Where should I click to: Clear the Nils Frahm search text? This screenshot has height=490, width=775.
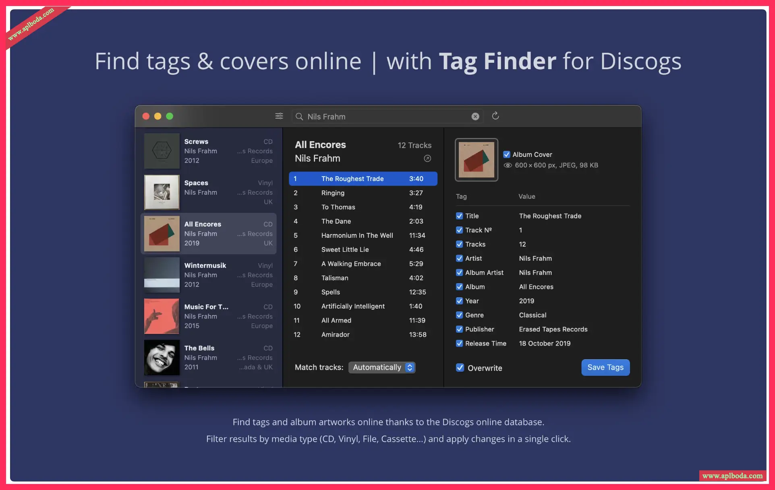[x=475, y=117]
